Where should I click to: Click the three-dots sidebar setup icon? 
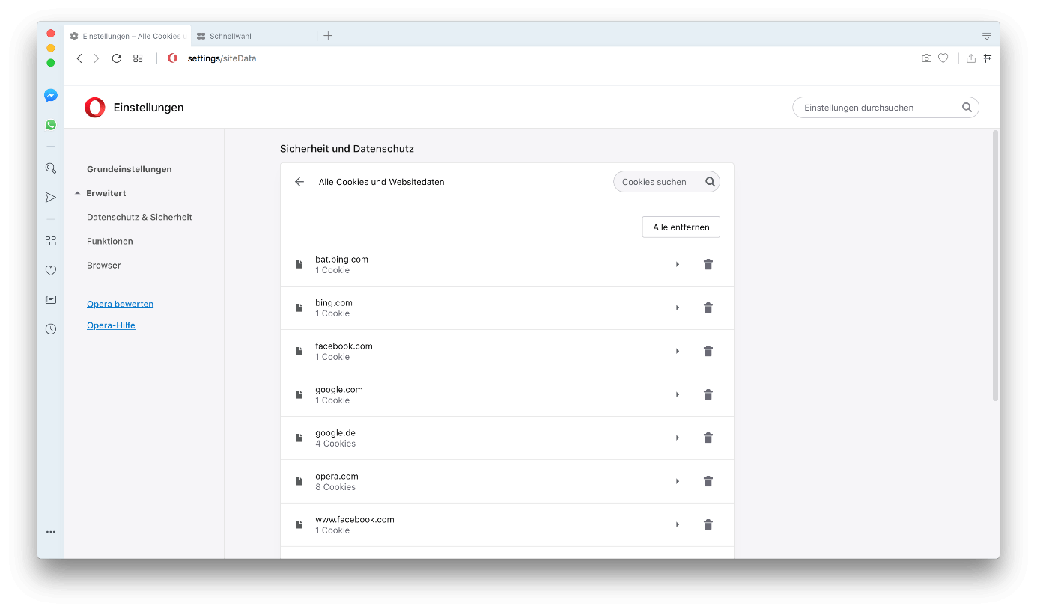point(51,532)
